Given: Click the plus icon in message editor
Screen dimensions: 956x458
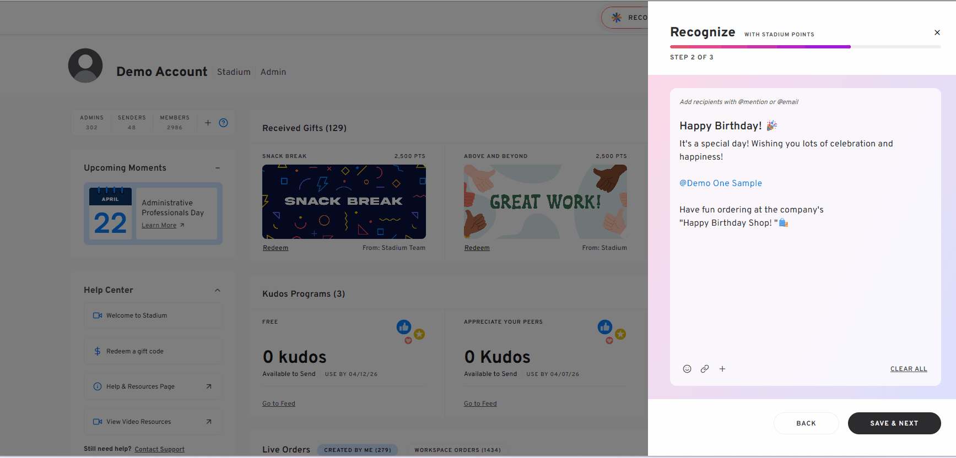Looking at the screenshot, I should click(x=722, y=369).
